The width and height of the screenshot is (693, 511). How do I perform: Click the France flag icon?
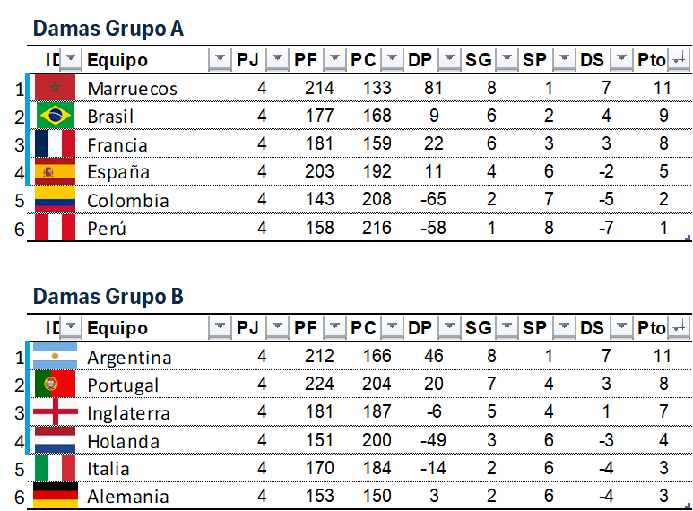(x=55, y=143)
